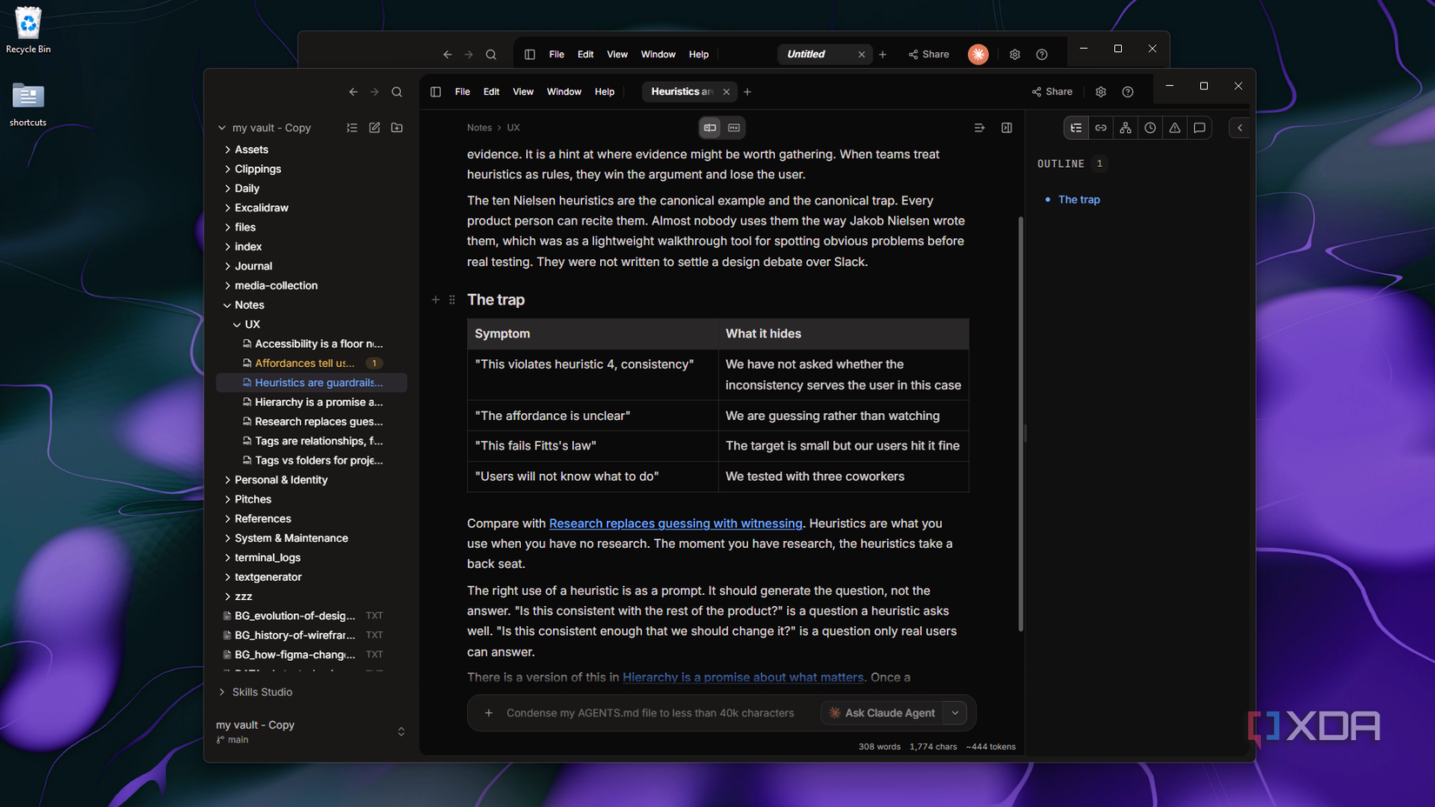
Task: Expand the Assets folder
Action: click(251, 150)
